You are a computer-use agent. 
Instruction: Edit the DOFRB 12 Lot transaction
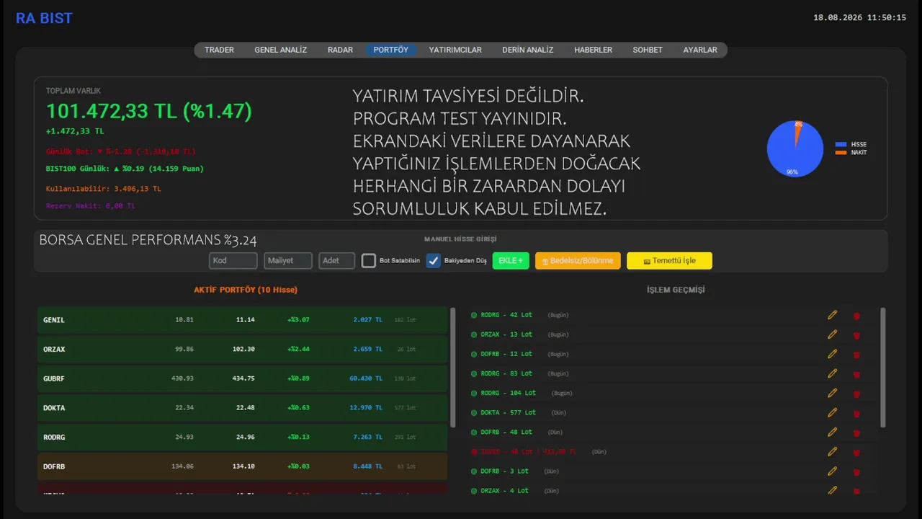coord(832,354)
